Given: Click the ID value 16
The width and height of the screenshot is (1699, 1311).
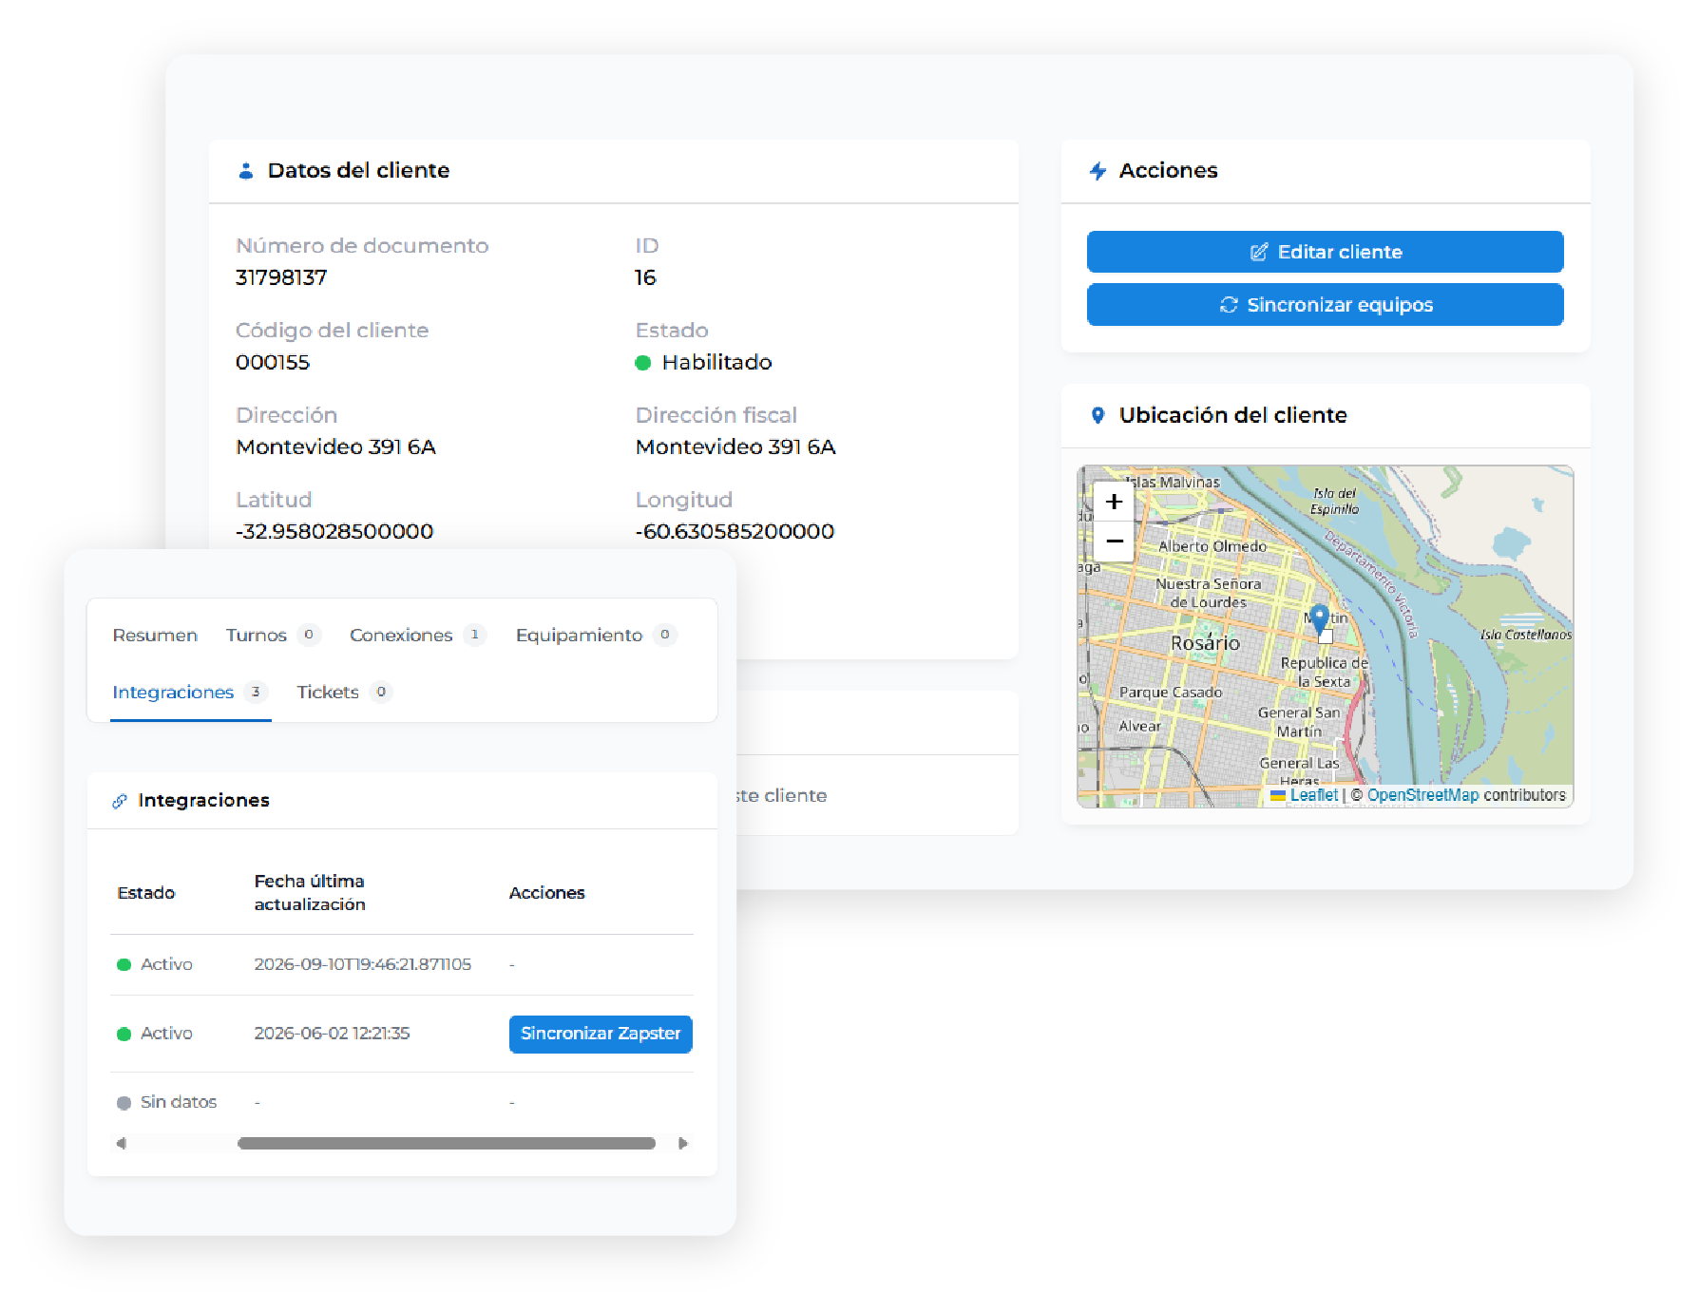Looking at the screenshot, I should (645, 277).
